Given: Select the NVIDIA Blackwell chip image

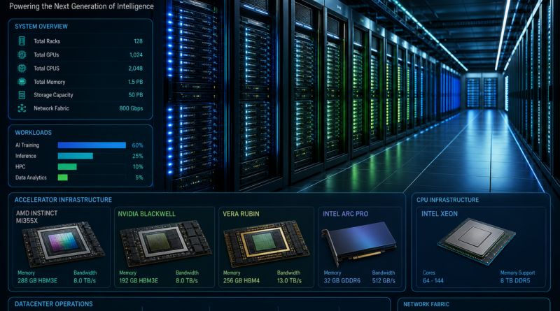Looking at the screenshot, I should pos(166,243).
